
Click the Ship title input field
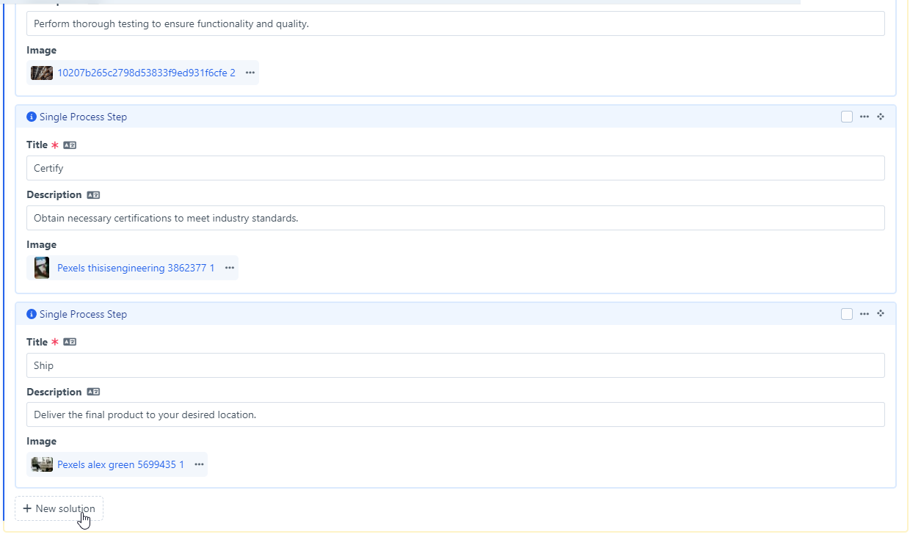point(455,365)
